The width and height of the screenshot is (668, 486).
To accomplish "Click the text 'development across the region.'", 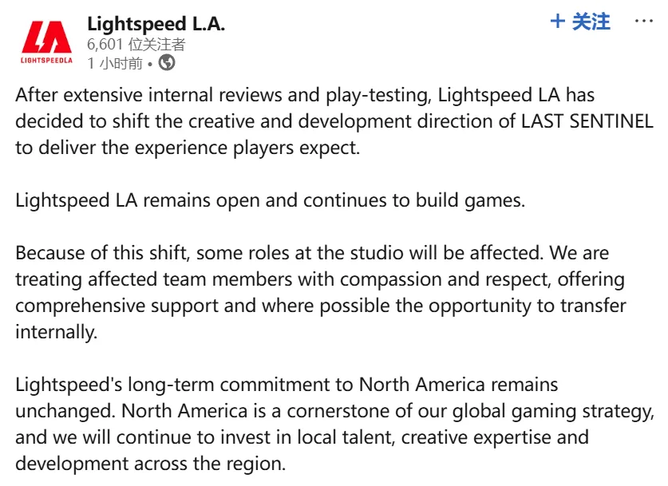I will 150,464.
